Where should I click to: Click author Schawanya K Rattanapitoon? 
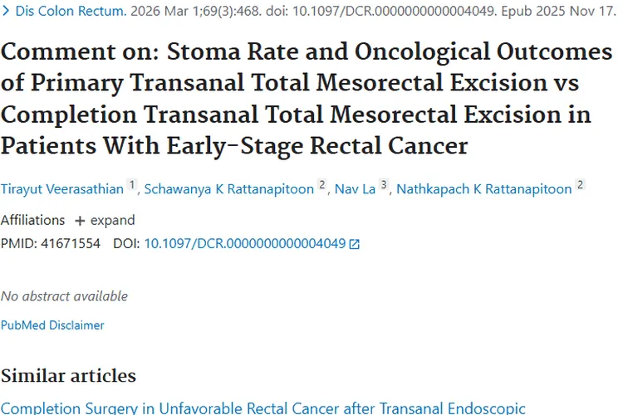click(230, 188)
